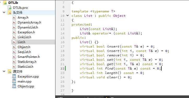This screenshot has height=98, width=189.
Task: Open LinkList.h header file
Action: coord(24,37)
